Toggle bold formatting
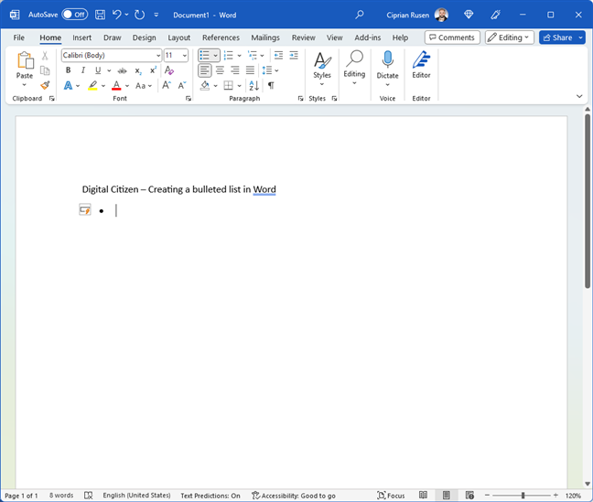The width and height of the screenshot is (593, 502). pos(68,70)
